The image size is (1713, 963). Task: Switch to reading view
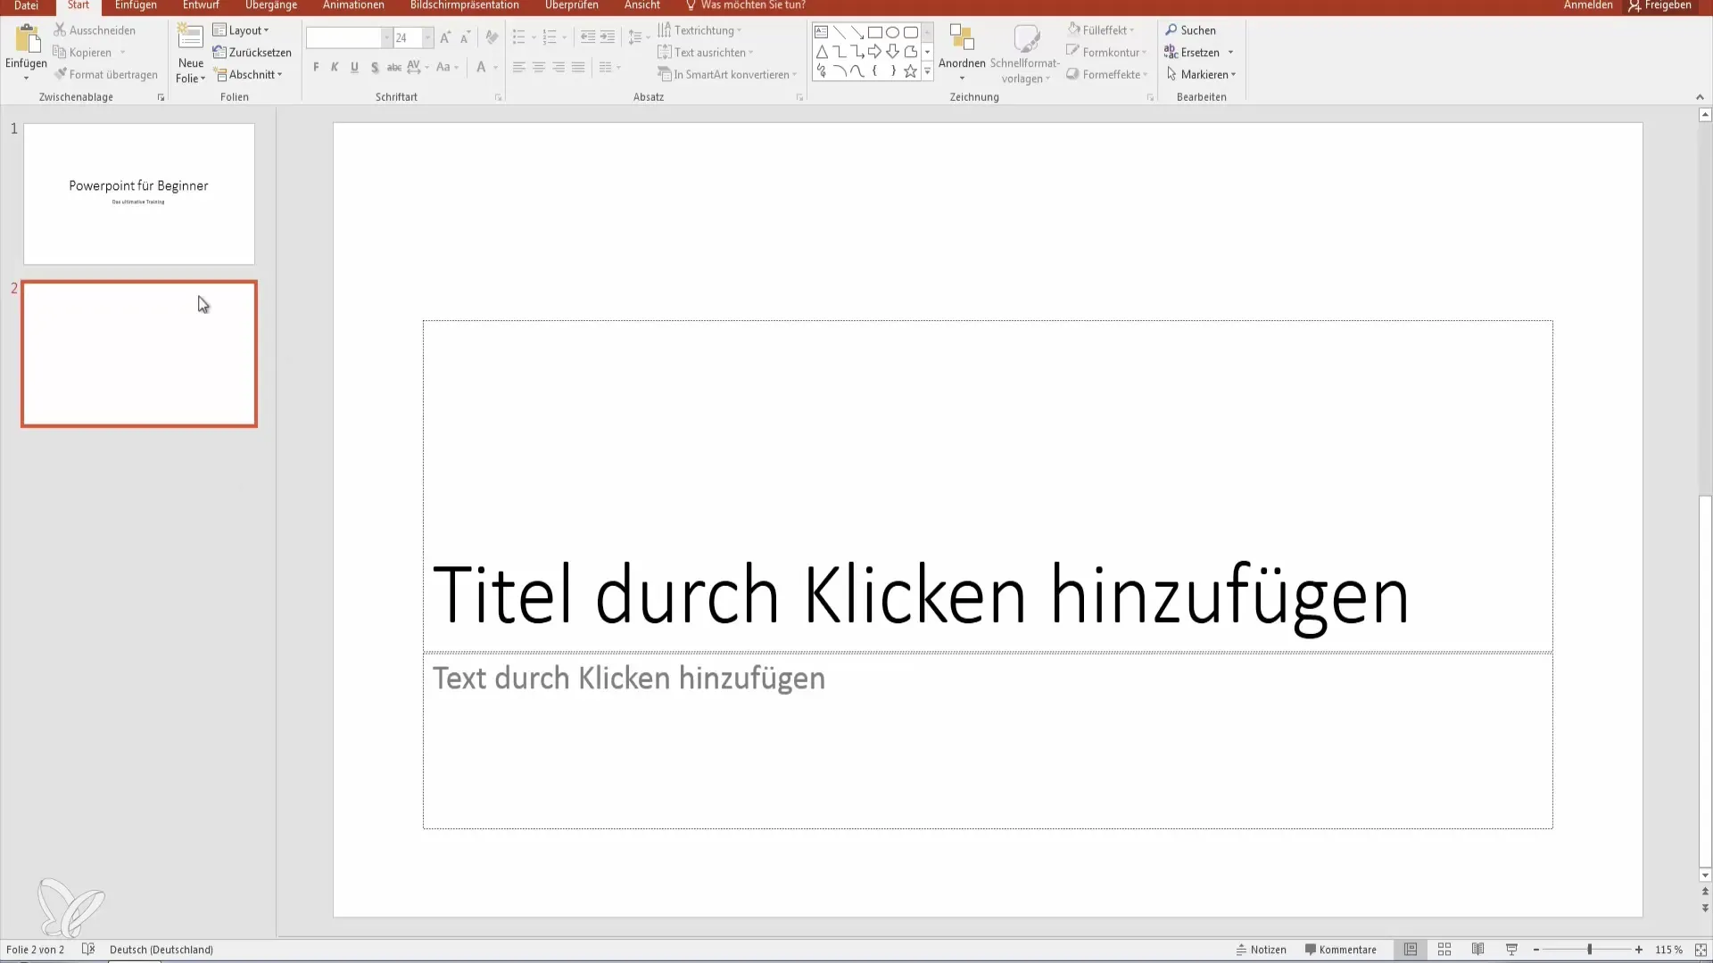click(x=1478, y=950)
